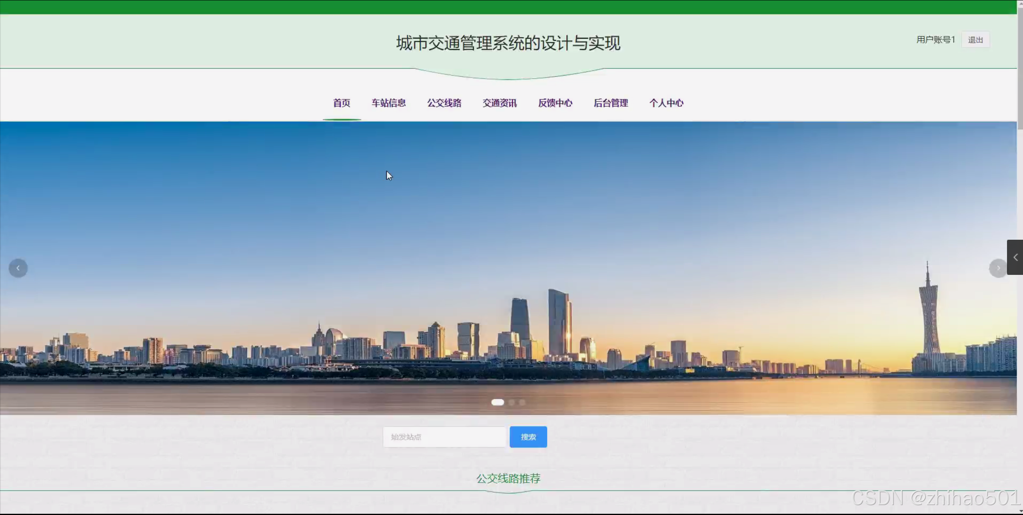The width and height of the screenshot is (1023, 515).
Task: Open the 首页 navigation tab
Action: pyautogui.click(x=342, y=103)
